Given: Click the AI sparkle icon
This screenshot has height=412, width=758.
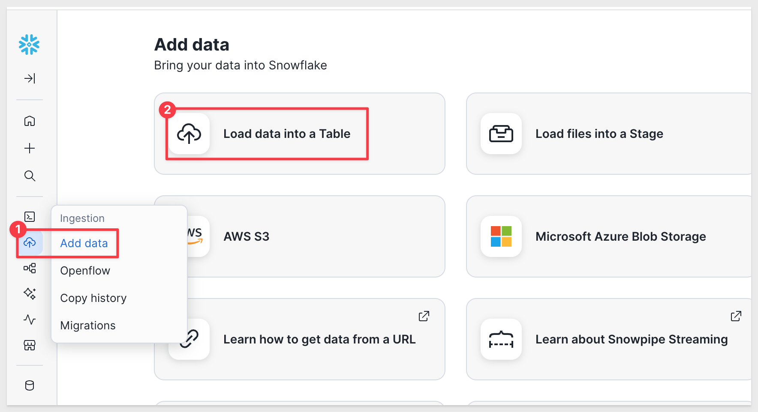Looking at the screenshot, I should coord(30,294).
